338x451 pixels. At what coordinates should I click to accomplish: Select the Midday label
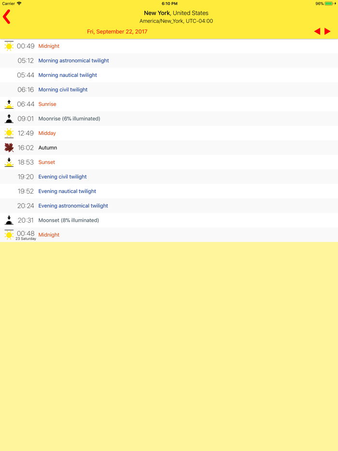[x=47, y=133]
